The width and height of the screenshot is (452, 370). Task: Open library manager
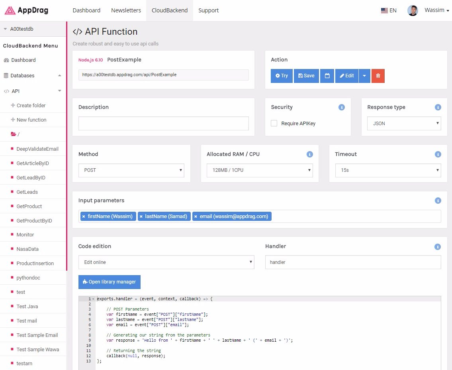click(109, 282)
